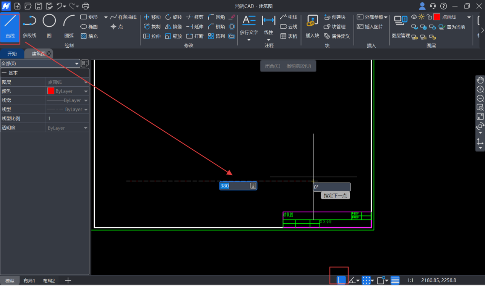Image resolution: width=485 pixels, height=286 pixels.
Task: Select the Circle (圆) drawing tool
Action: click(x=49, y=26)
